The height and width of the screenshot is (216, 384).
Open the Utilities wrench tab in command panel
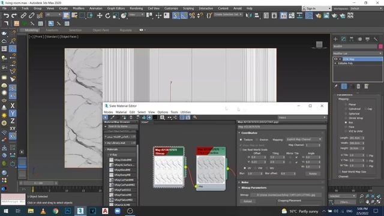(376, 39)
